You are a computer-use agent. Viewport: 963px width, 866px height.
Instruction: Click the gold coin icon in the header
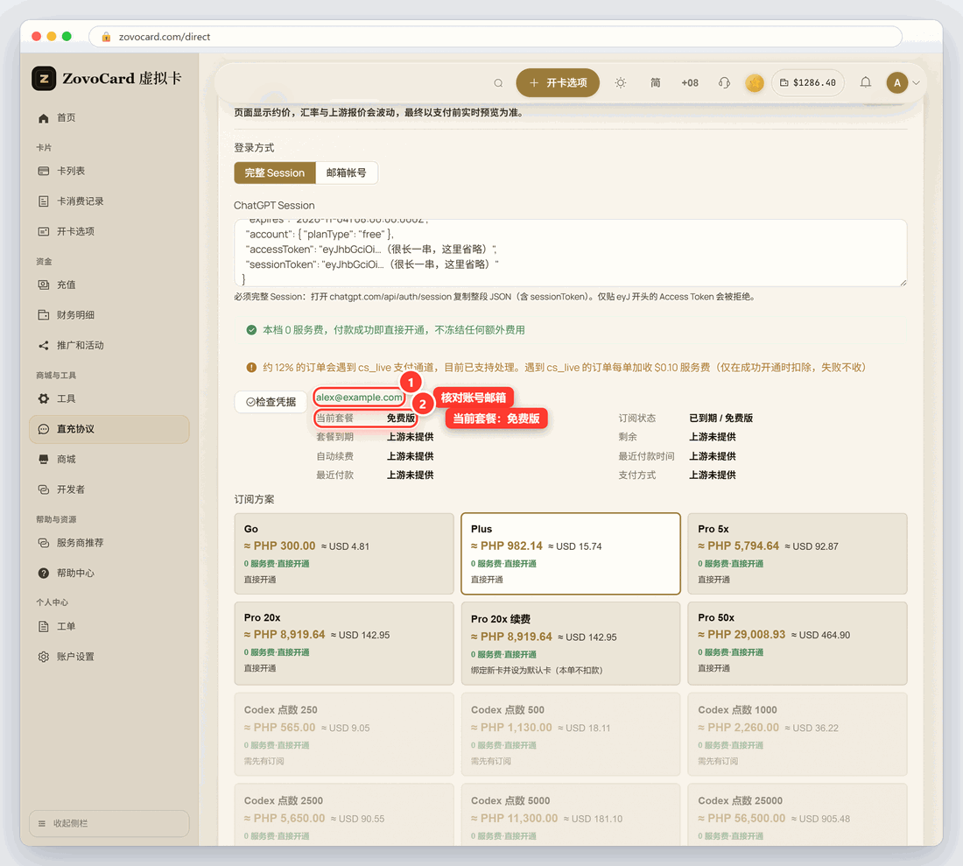(x=754, y=83)
